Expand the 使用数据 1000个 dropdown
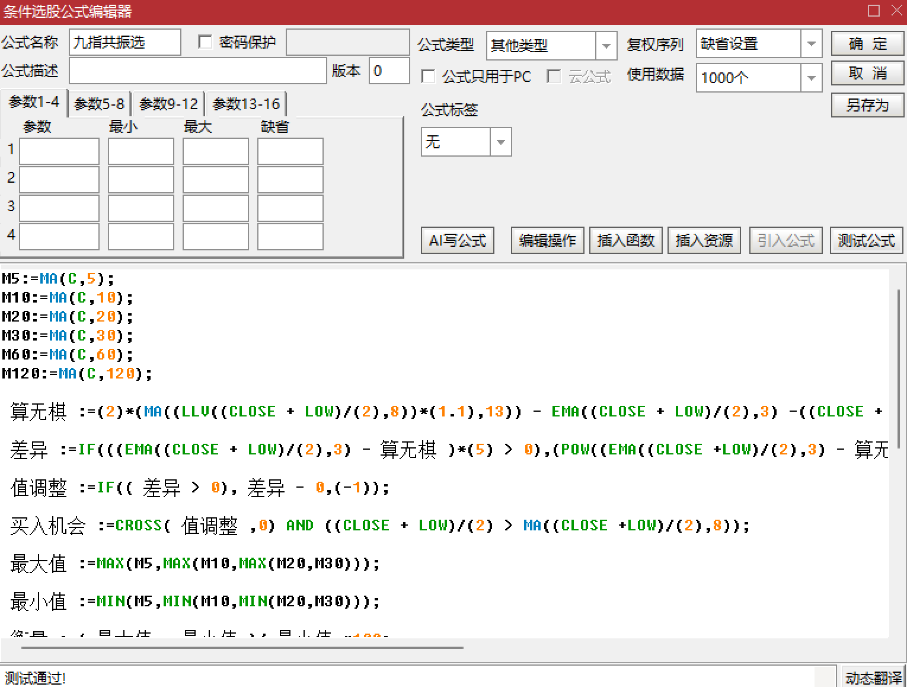 (x=811, y=78)
